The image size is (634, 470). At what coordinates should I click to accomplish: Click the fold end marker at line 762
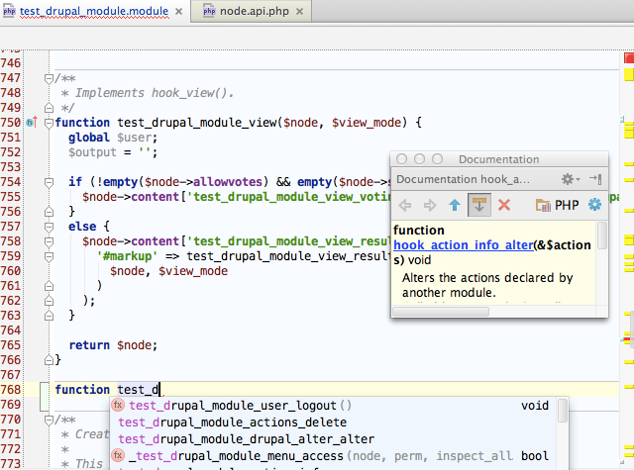49,301
